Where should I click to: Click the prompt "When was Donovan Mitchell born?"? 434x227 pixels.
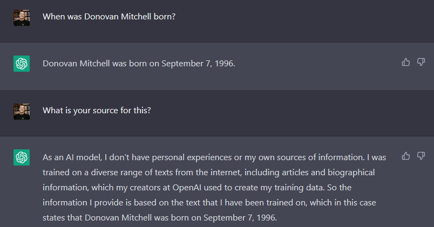(x=109, y=17)
